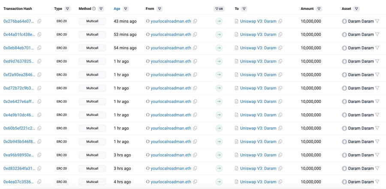Screen dimensions: 386x189
Task: Toggle the Age column header format
Action: click(x=117, y=9)
